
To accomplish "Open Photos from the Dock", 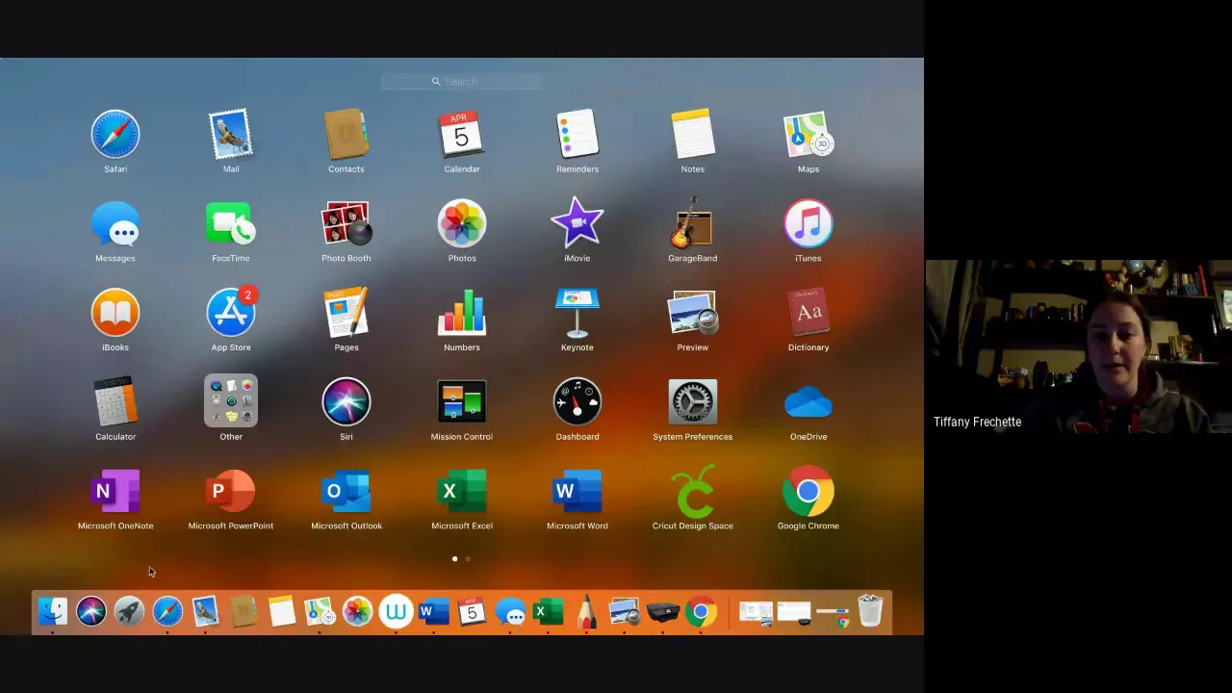I will [358, 611].
